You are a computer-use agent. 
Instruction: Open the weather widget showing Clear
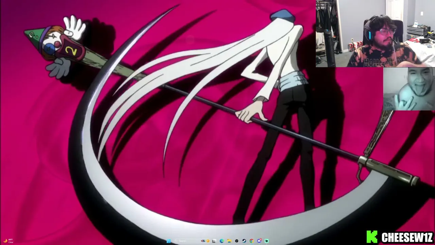coord(8,241)
